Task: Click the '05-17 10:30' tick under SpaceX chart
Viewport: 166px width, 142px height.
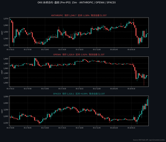Action: [x=45, y=128]
